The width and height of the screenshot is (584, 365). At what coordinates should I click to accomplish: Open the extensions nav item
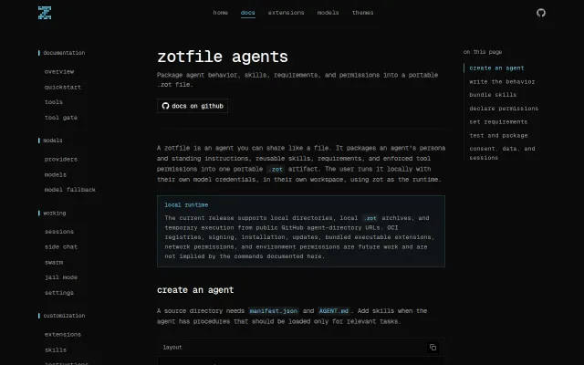pyautogui.click(x=286, y=13)
